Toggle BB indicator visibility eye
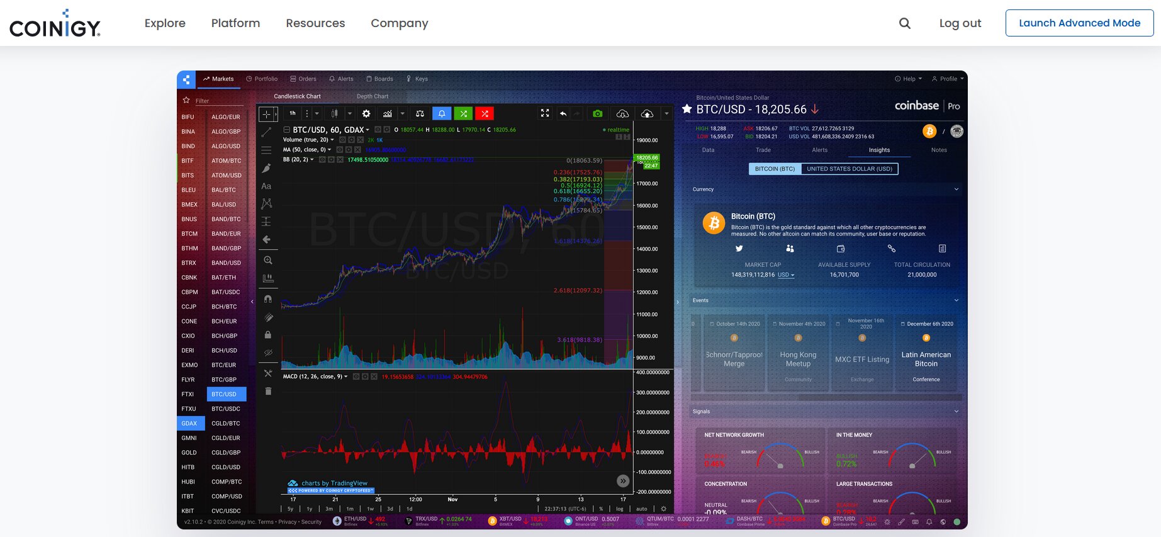 click(x=322, y=160)
